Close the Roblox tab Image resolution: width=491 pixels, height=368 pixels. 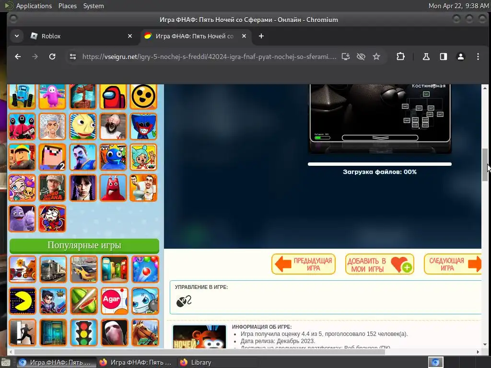pos(129,36)
